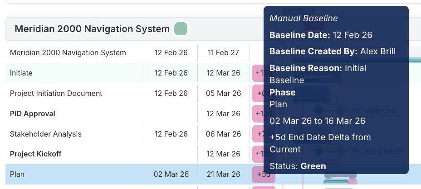Open the Meridian 2000 Navigation System task row
The image size is (421, 189).
coord(68,52)
